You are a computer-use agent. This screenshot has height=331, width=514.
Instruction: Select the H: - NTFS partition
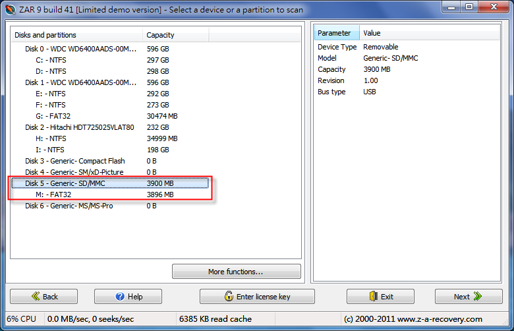pos(51,138)
